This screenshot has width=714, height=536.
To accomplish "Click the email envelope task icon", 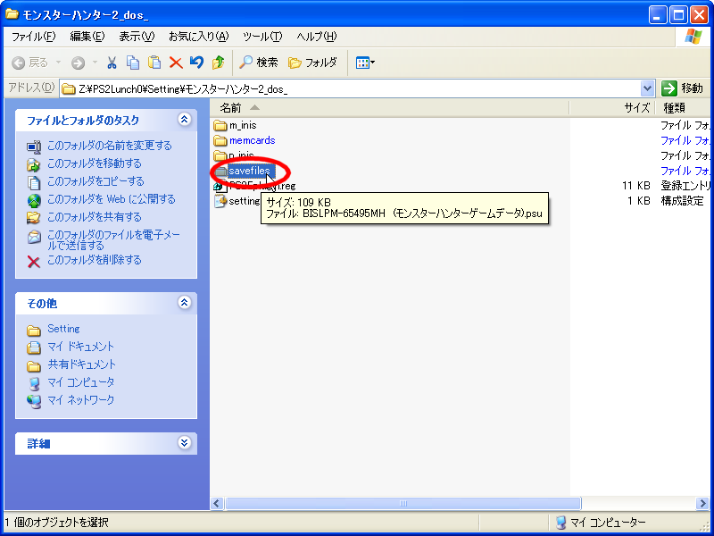I will click(34, 237).
